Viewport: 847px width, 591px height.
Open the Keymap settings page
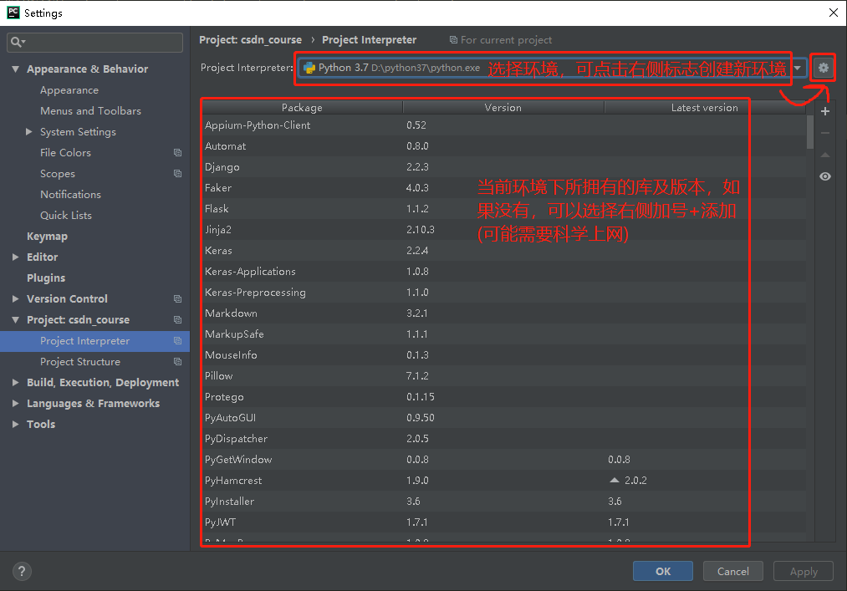click(x=46, y=236)
